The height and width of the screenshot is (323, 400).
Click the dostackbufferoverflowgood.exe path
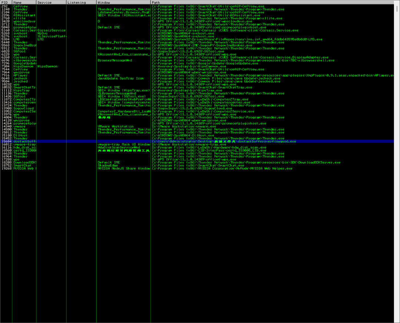[x=224, y=142]
